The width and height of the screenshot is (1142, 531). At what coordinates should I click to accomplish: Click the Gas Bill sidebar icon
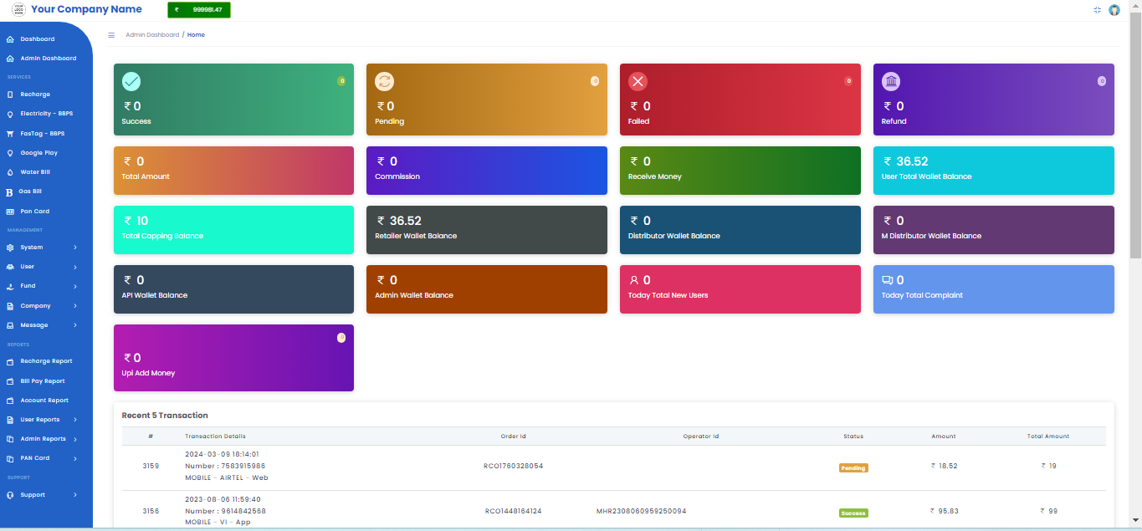pyautogui.click(x=10, y=192)
